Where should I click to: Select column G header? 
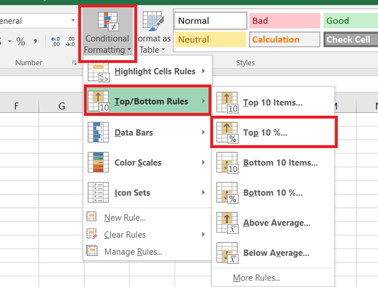pos(61,106)
